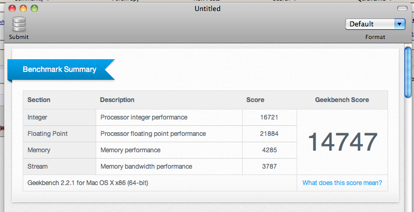Viewport: 414px width, 212px height.
Task: Open the 'What does this score mean?' link
Action: 342,183
